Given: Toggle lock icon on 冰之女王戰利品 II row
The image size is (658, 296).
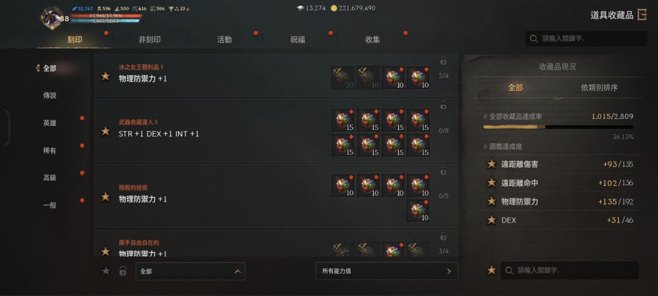Looking at the screenshot, I should pos(443,61).
